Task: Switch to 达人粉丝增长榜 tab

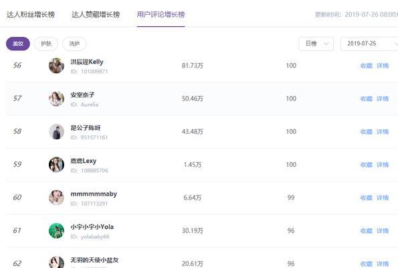Action: point(31,15)
